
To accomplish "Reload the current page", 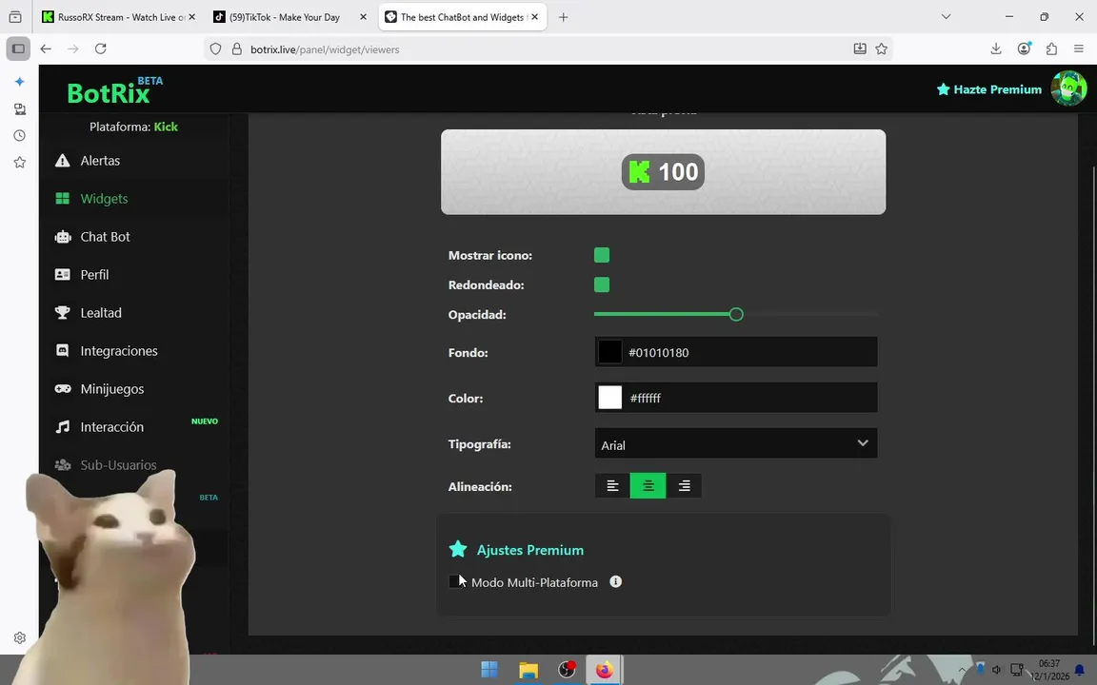I will coord(101,49).
